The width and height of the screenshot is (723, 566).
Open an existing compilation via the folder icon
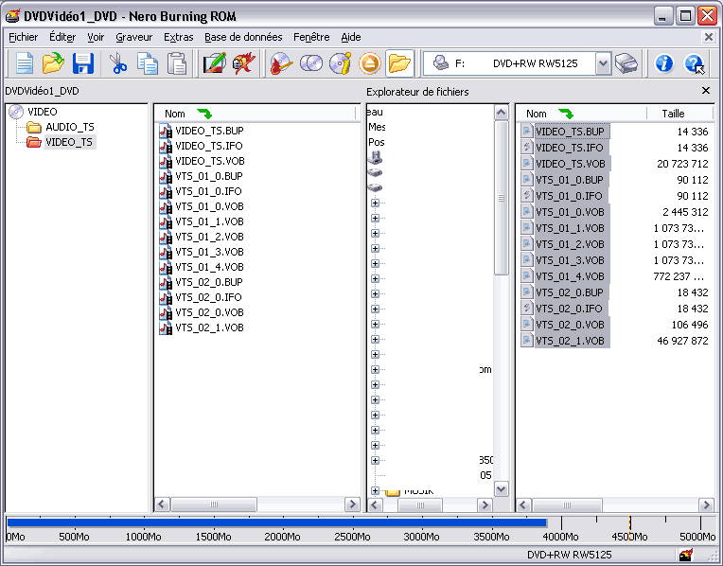53,63
